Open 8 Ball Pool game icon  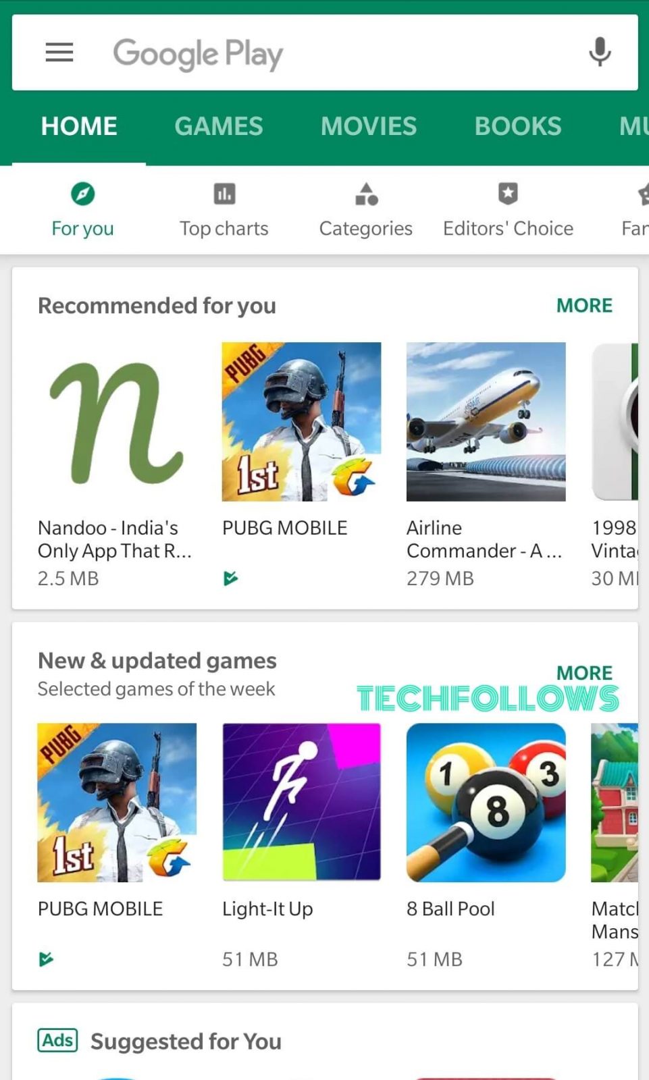(x=486, y=803)
